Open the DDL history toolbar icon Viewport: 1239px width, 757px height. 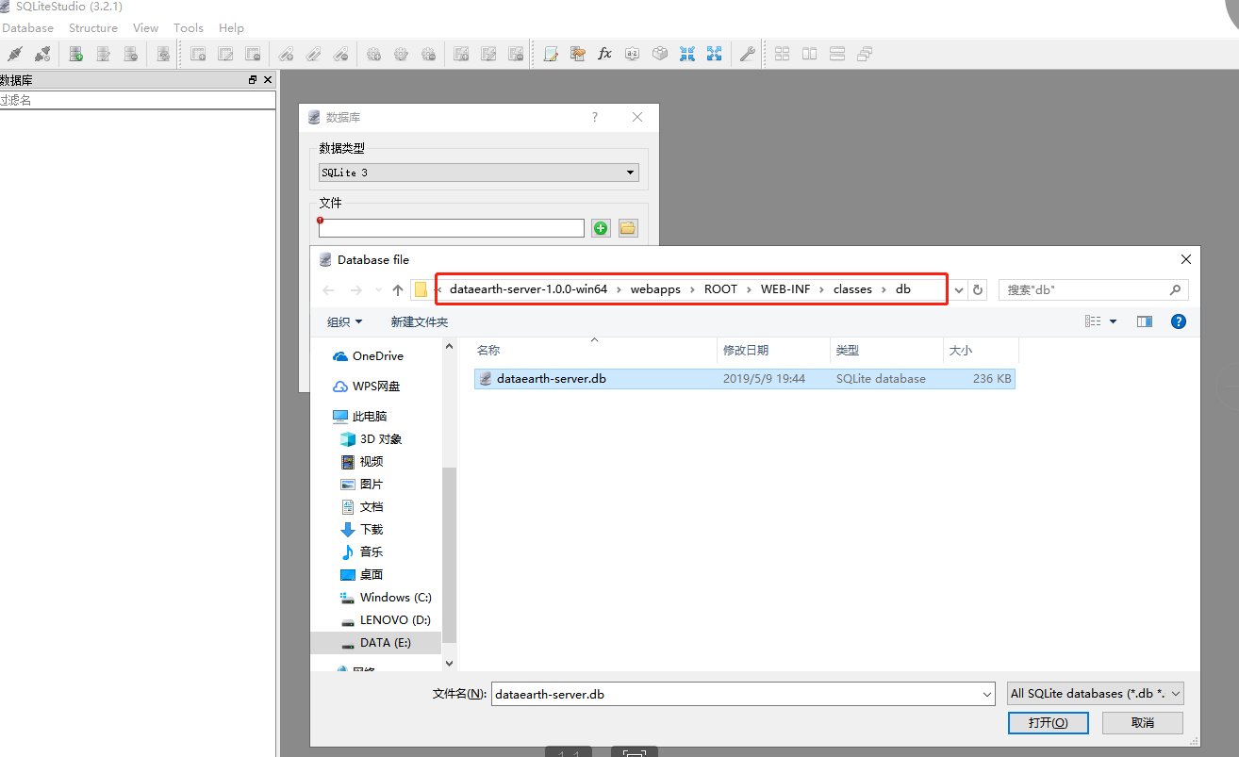pyautogui.click(x=578, y=54)
